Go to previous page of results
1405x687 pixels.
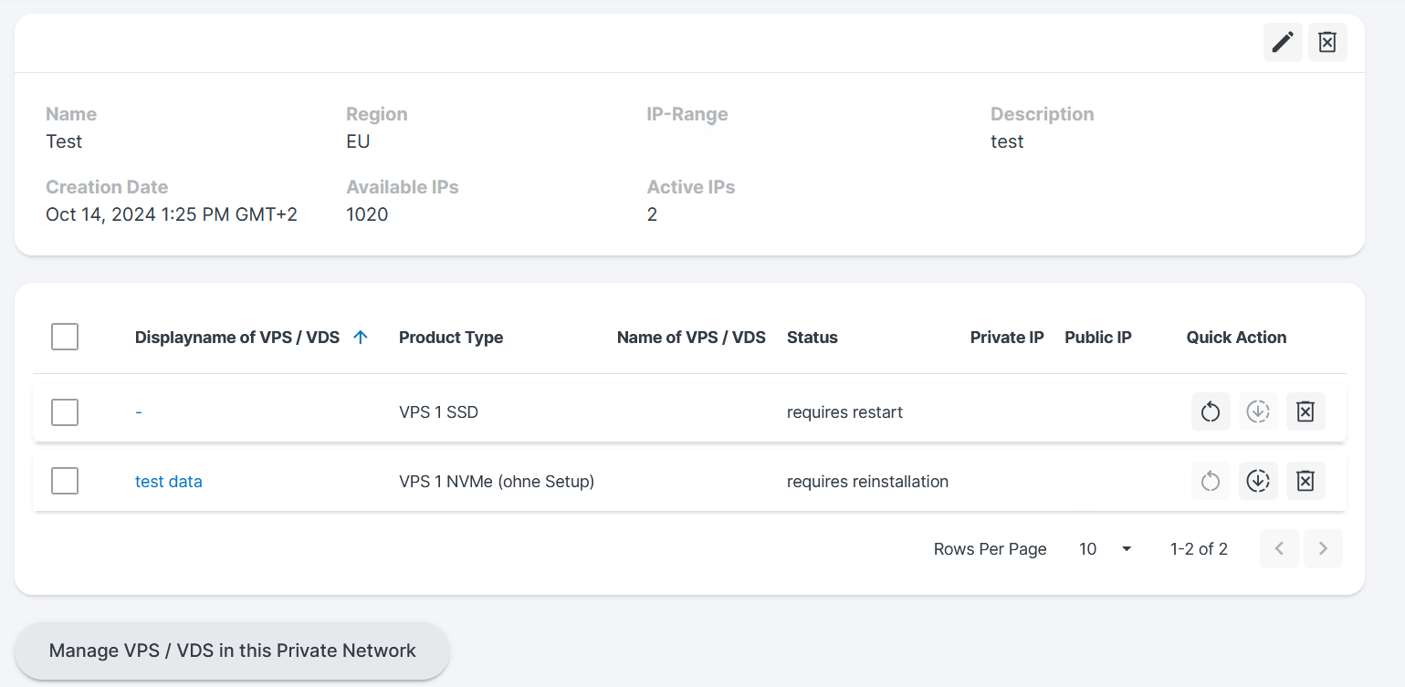(x=1279, y=548)
